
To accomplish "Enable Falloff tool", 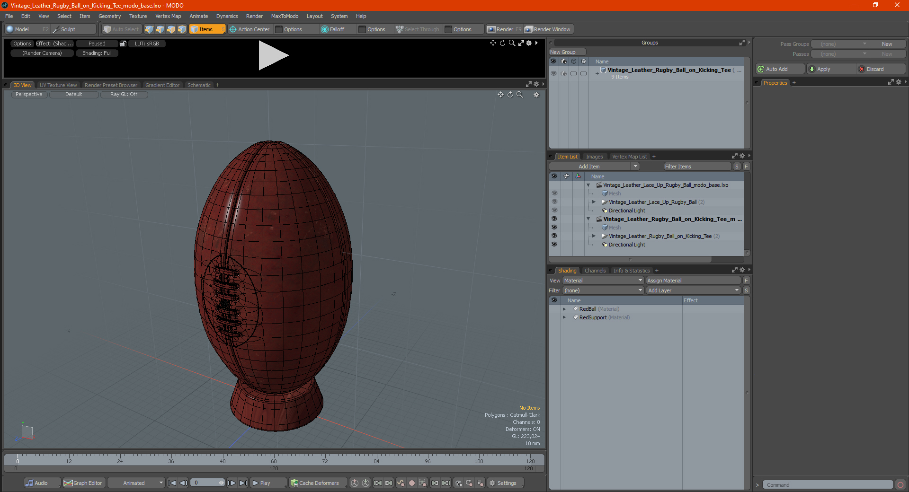I will 333,29.
